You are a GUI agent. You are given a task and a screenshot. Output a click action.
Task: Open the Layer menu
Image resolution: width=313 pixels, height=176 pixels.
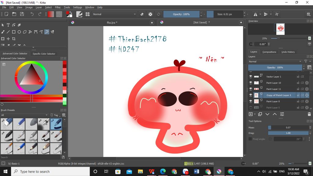[39, 7]
